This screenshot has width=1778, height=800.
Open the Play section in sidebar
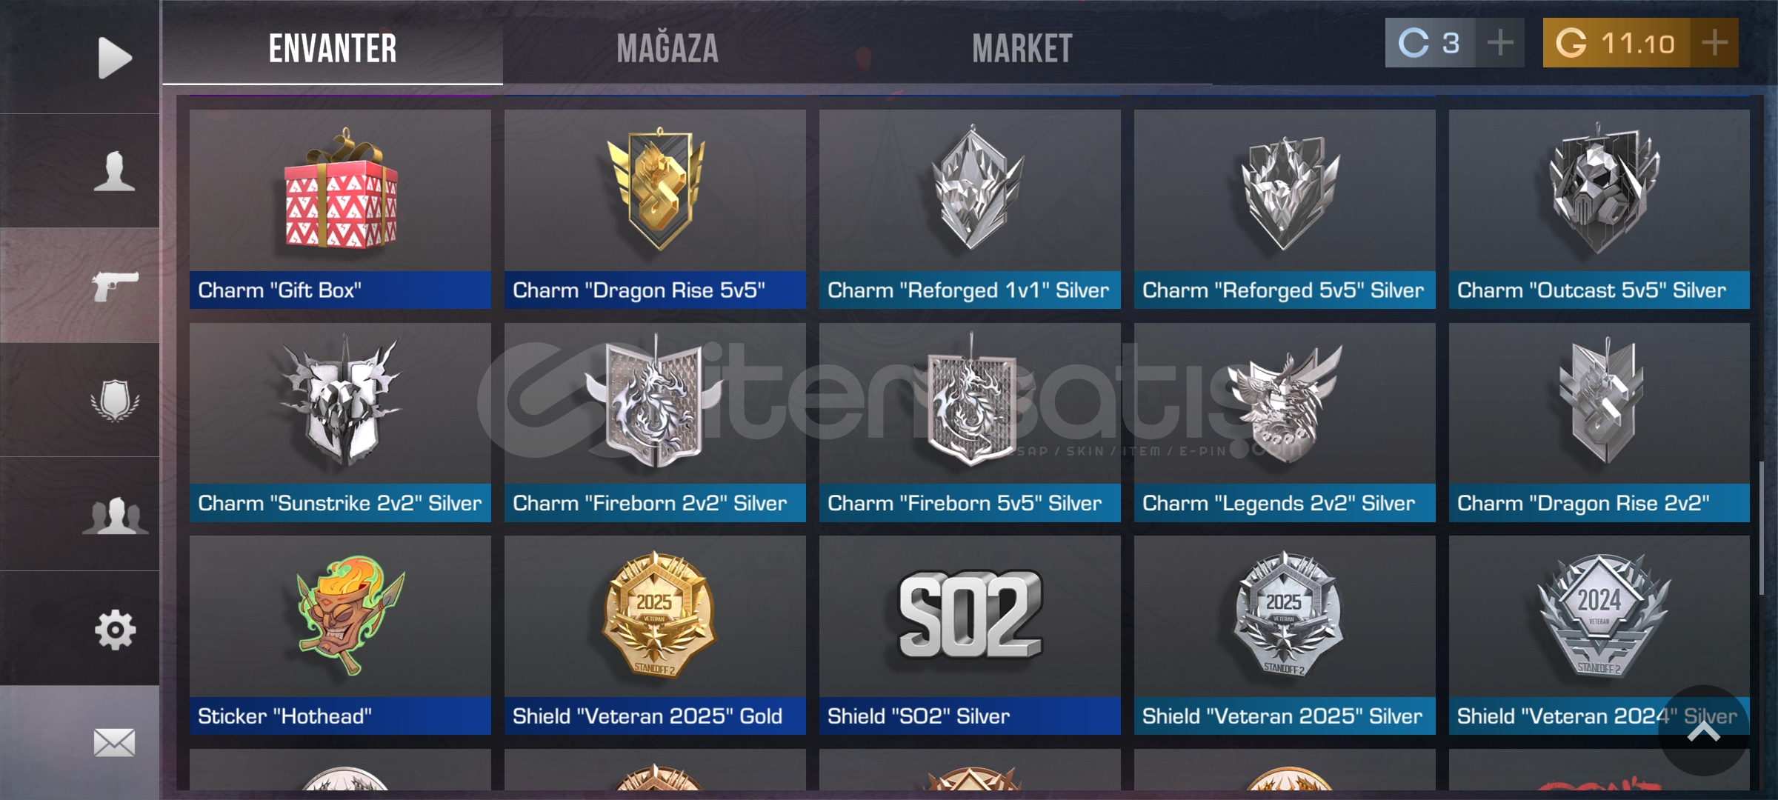point(115,57)
